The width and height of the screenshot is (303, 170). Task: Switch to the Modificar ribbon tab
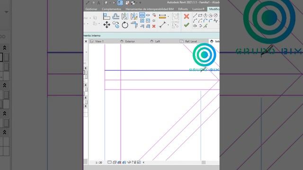(x=214, y=9)
